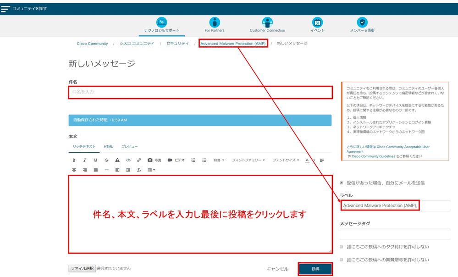
Task: Insert photo with camera 写真 button
Action: (154, 160)
